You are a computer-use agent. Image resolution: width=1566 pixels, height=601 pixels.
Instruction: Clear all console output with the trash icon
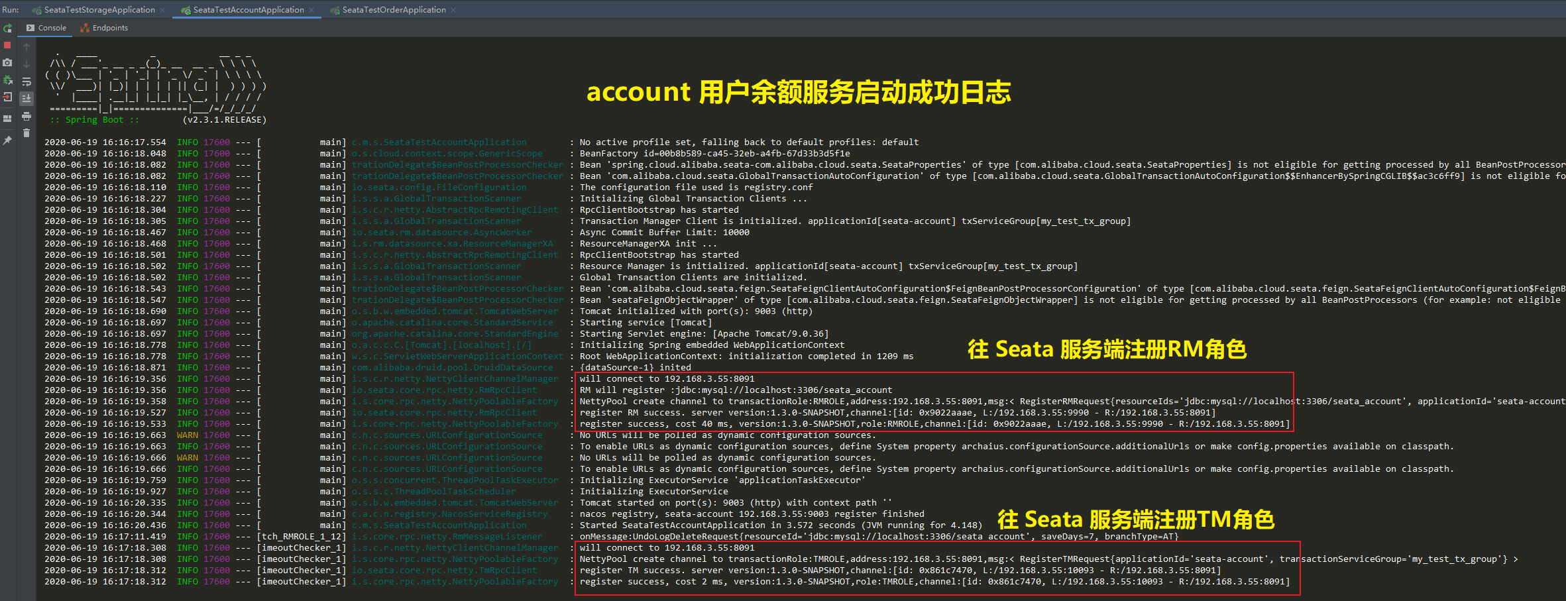[x=27, y=133]
